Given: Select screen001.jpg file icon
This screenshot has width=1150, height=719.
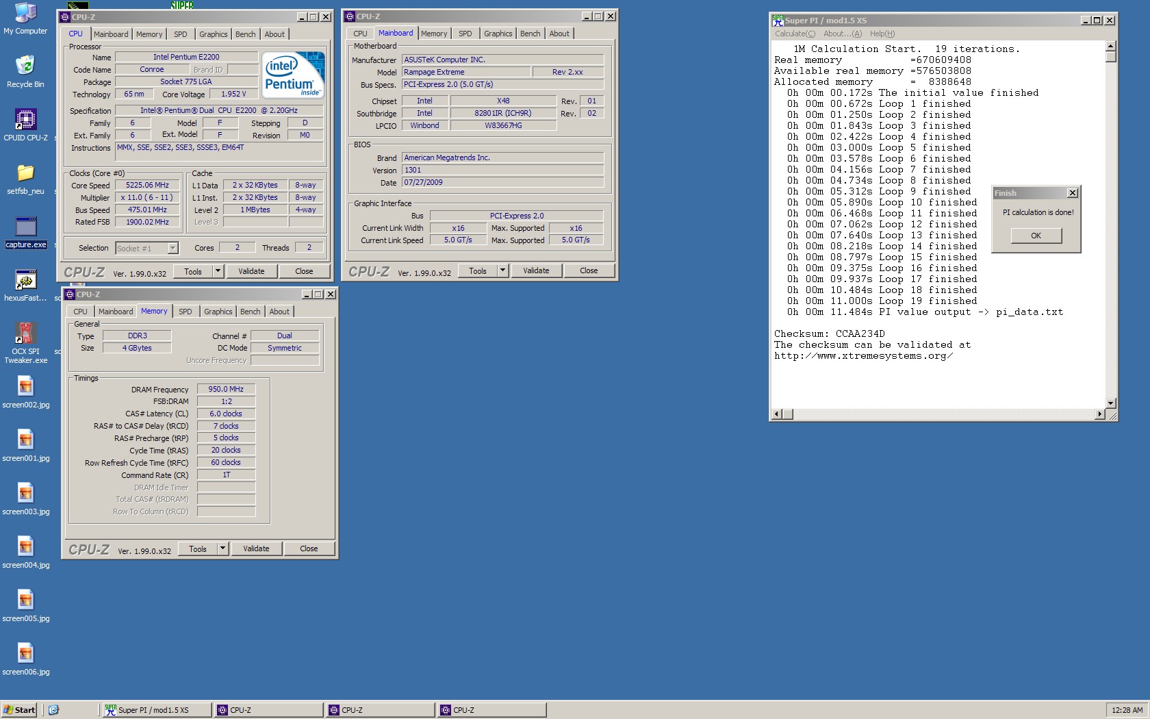Looking at the screenshot, I should tap(25, 446).
